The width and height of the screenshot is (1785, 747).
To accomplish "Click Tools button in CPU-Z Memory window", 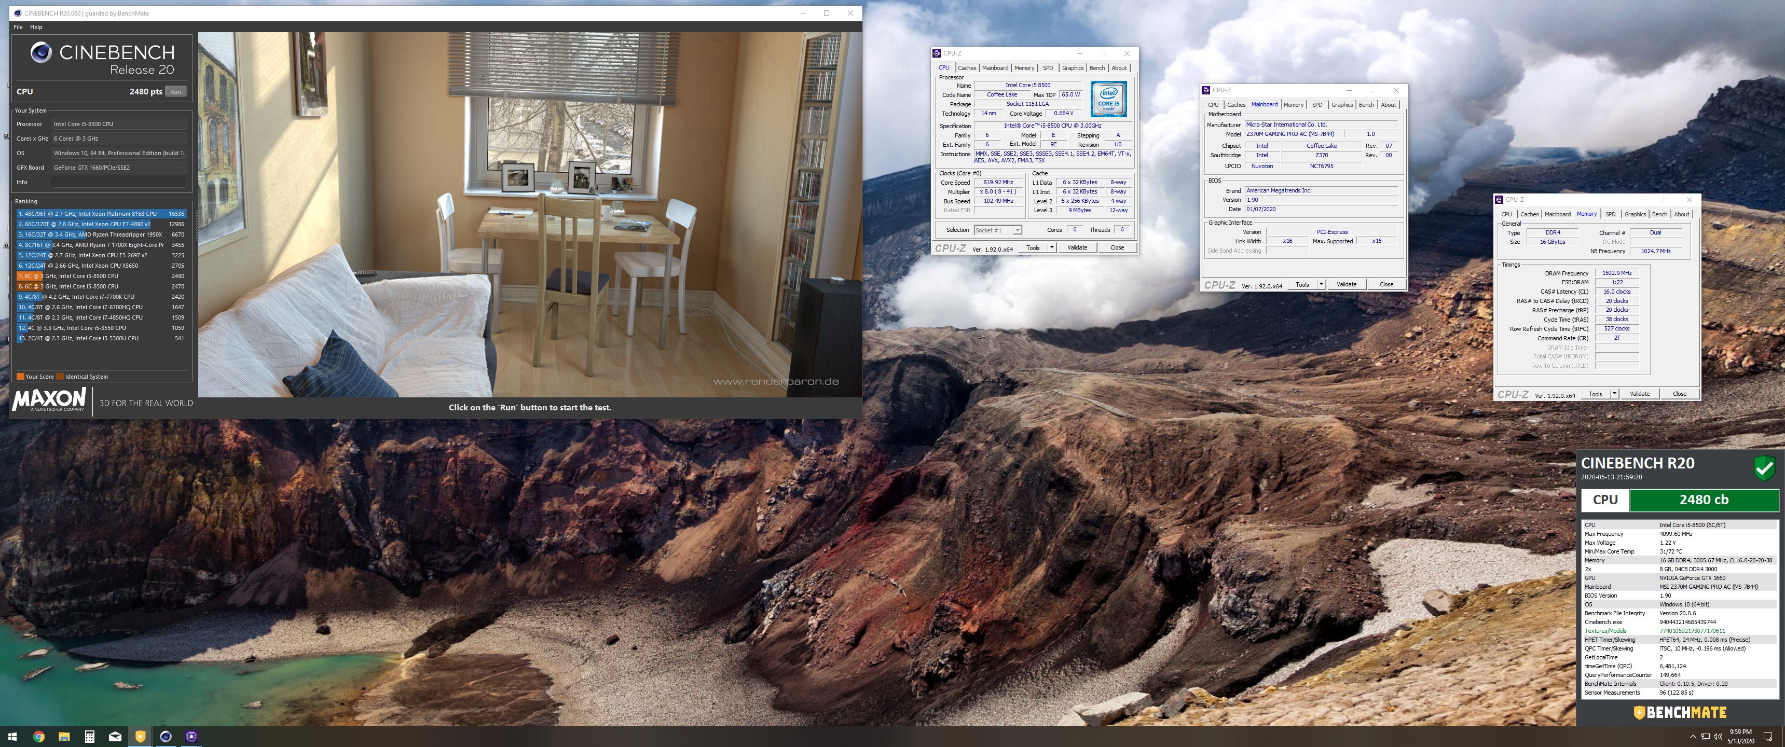I will pos(1595,394).
